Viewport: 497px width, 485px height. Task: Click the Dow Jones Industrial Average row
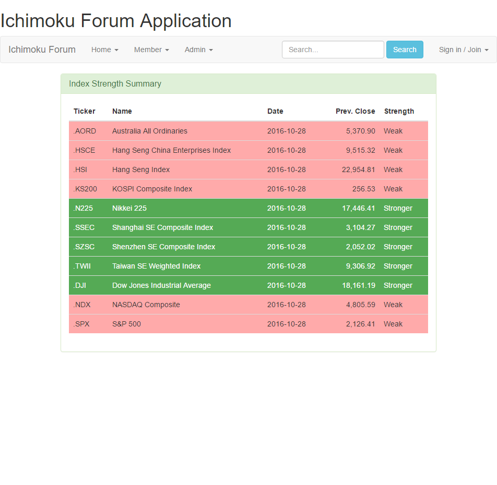pyautogui.click(x=248, y=285)
